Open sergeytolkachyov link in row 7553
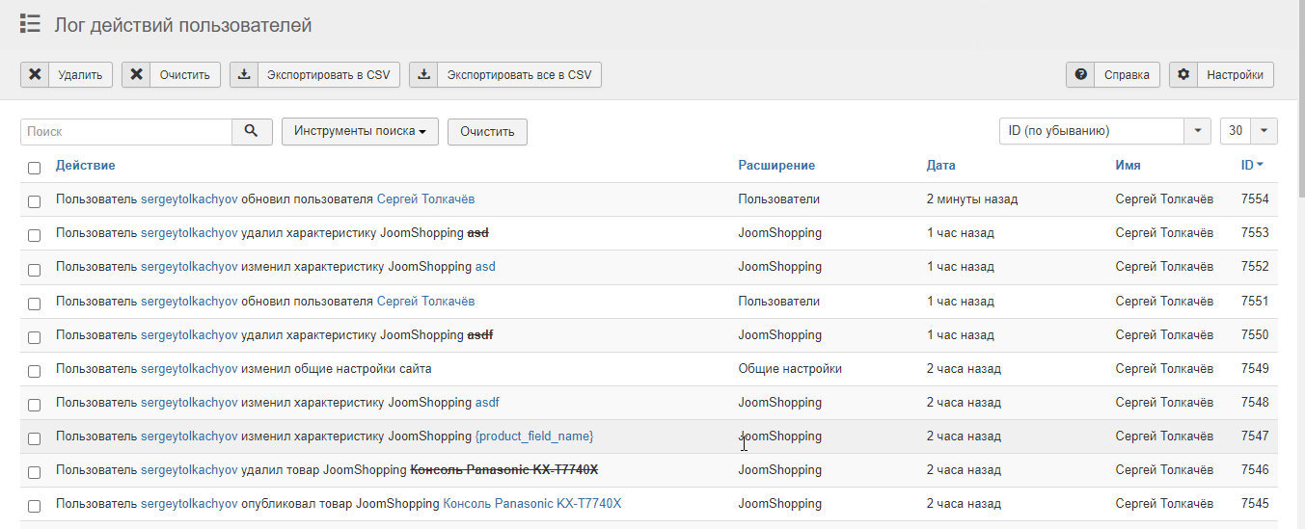Screen dimensions: 1305x529 [189, 233]
